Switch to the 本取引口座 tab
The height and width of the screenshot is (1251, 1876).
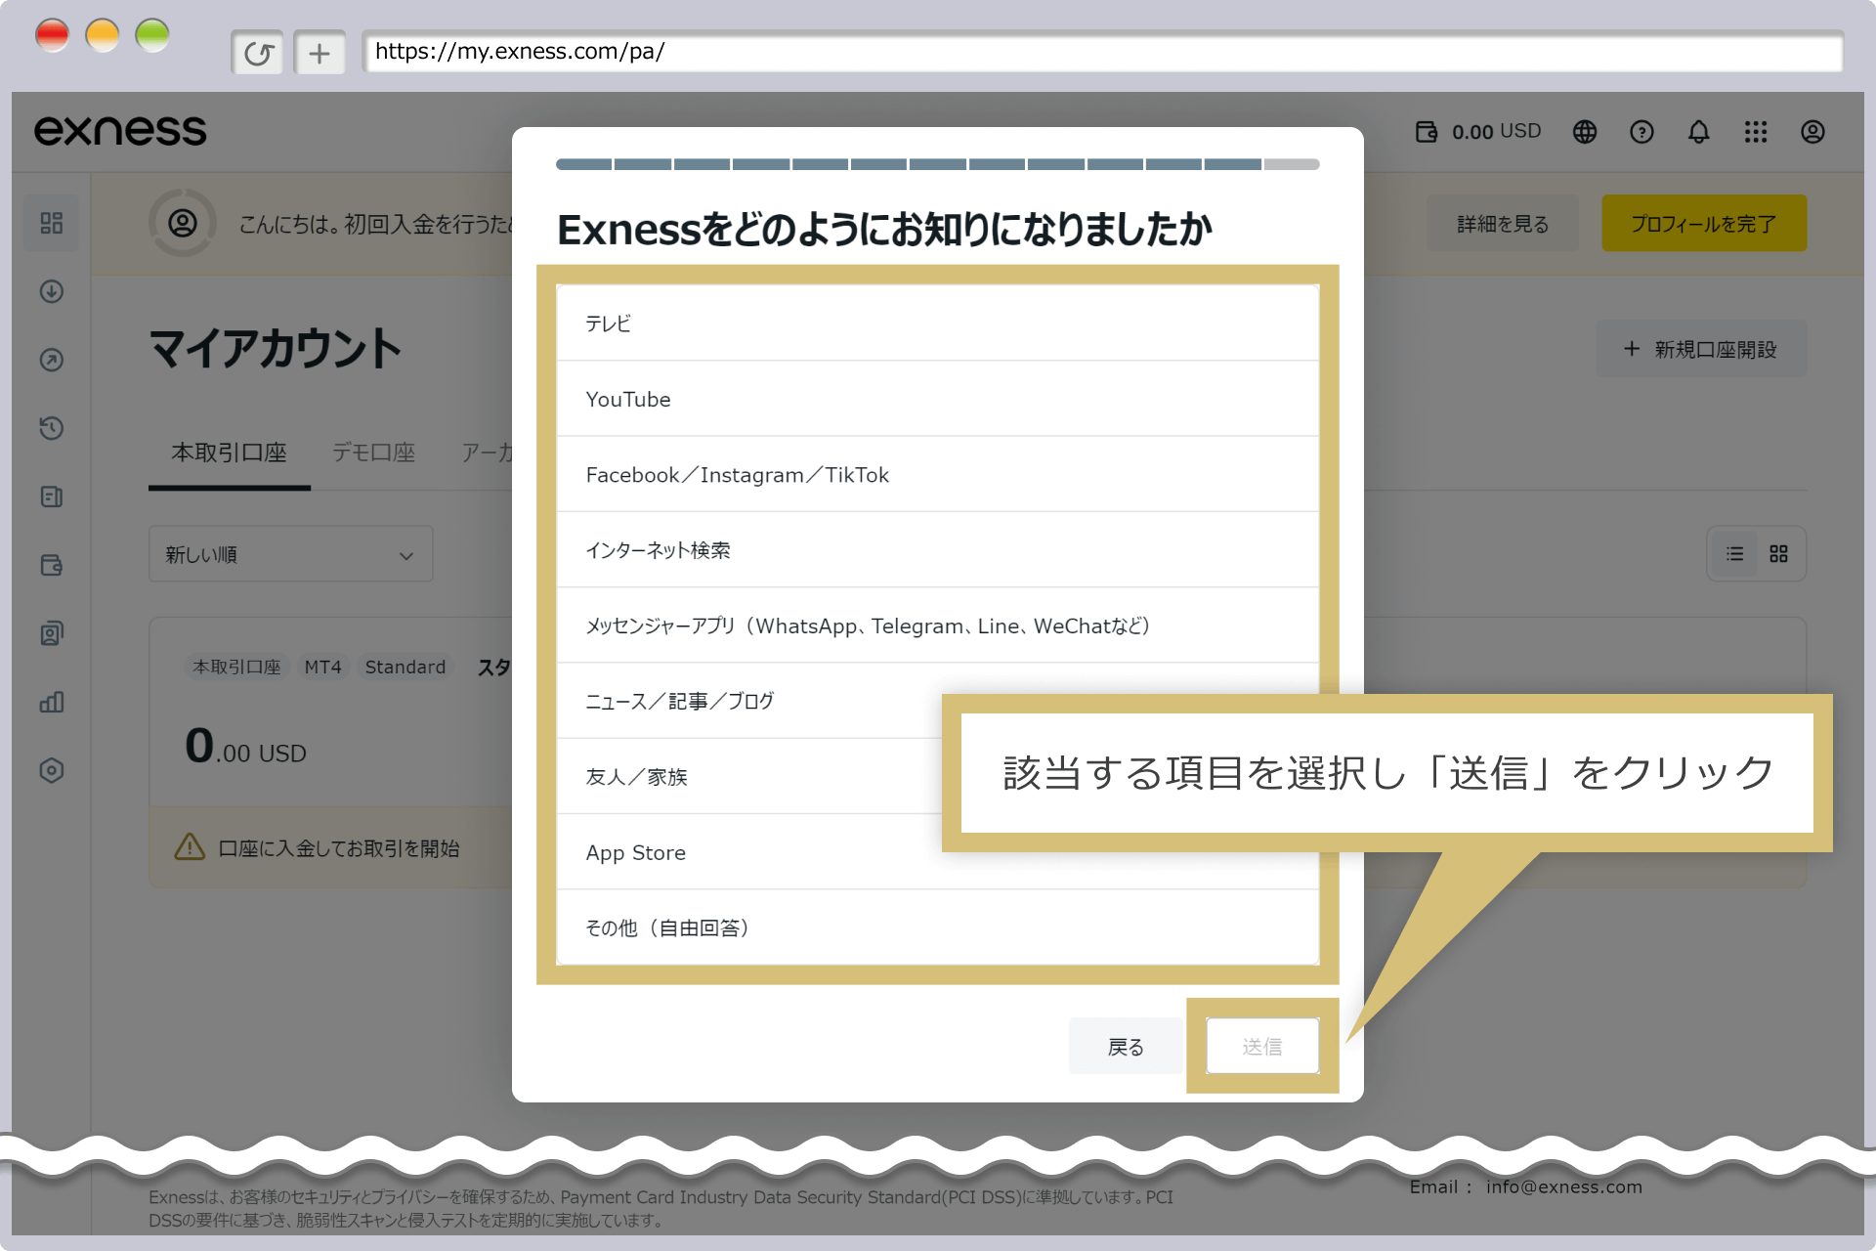229,453
